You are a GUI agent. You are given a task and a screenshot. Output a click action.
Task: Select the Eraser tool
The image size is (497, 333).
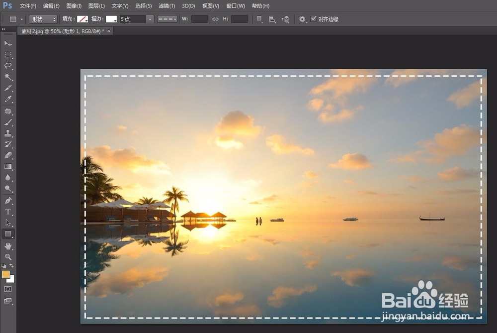[x=8, y=155]
